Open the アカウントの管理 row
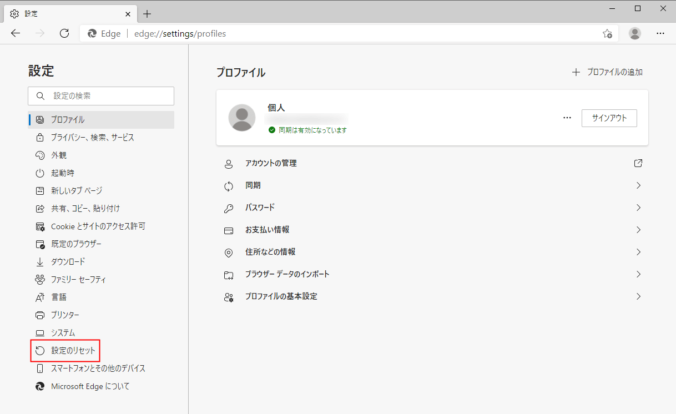676x414 pixels. pos(432,163)
